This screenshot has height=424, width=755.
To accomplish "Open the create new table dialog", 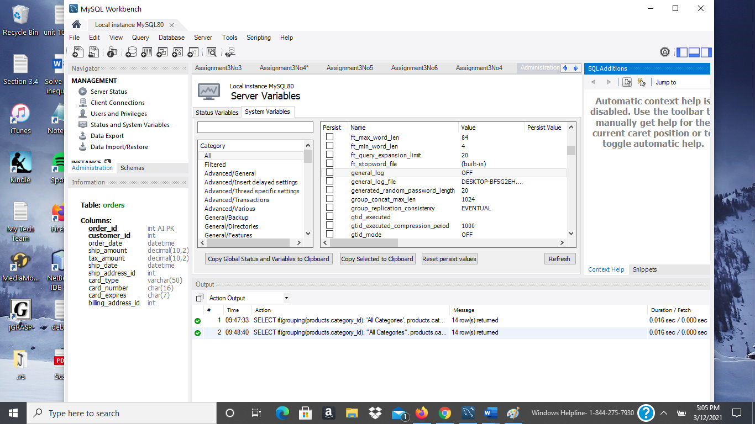I will point(147,52).
